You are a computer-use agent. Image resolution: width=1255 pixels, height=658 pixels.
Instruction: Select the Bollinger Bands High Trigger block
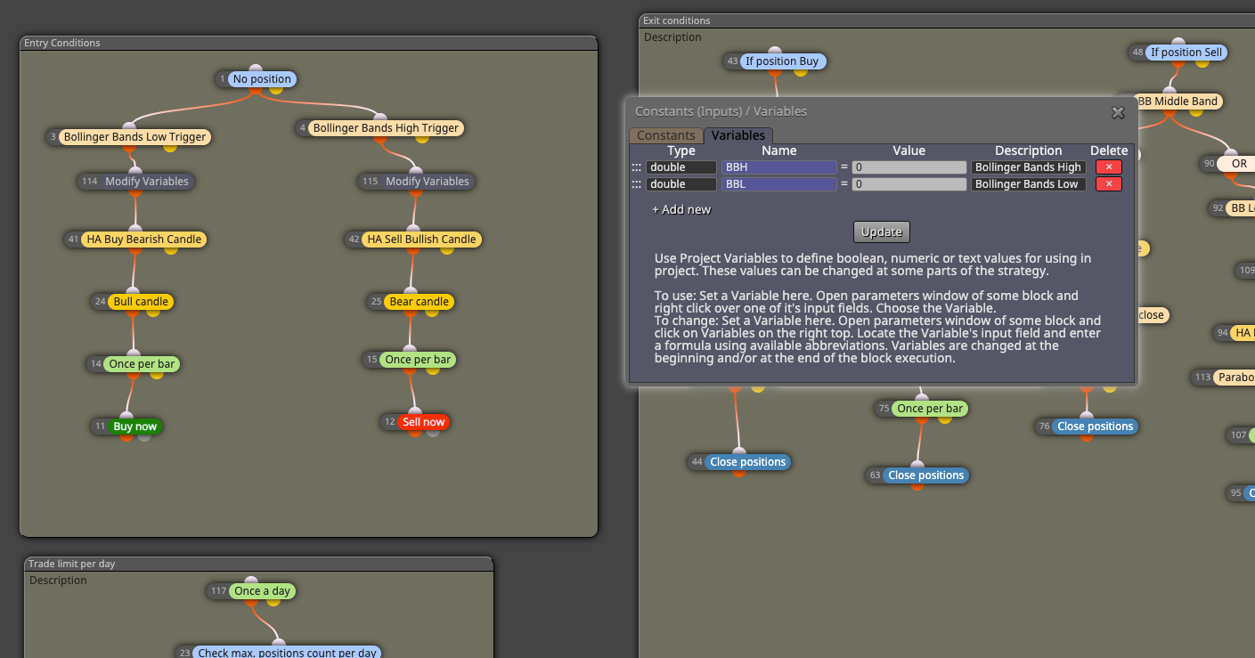[386, 128]
